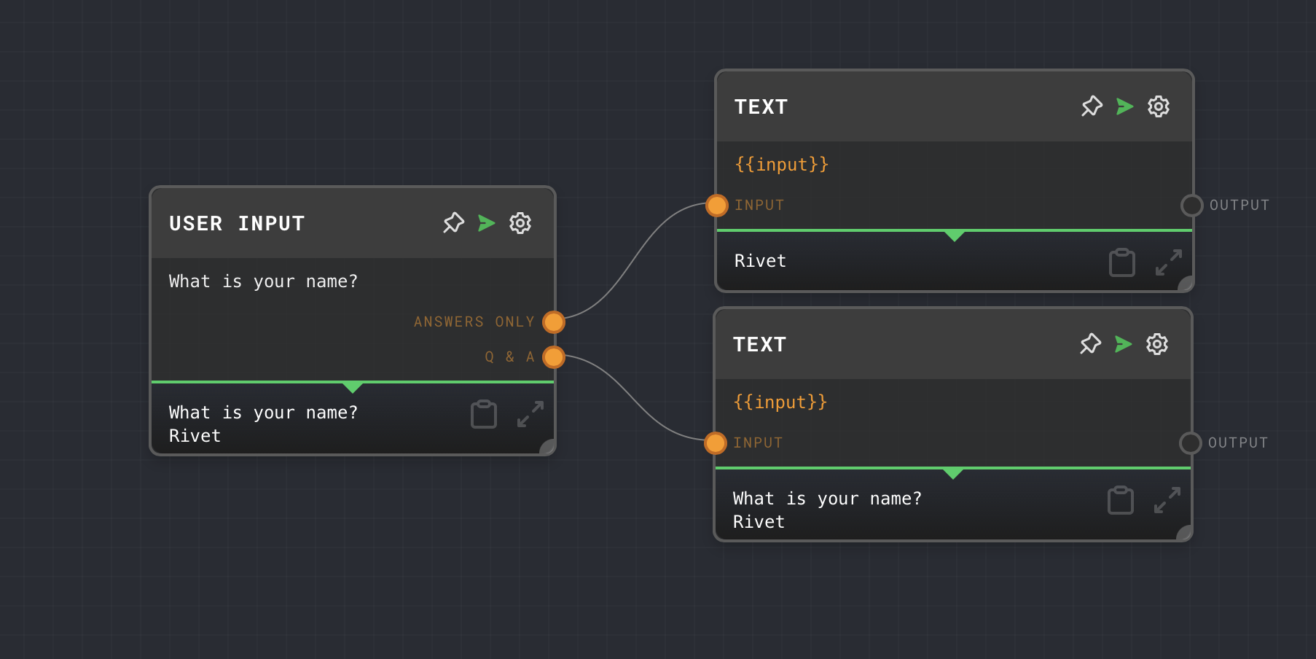This screenshot has height=659, width=1316.
Task: Click output text in User Input node
Action: point(263,424)
